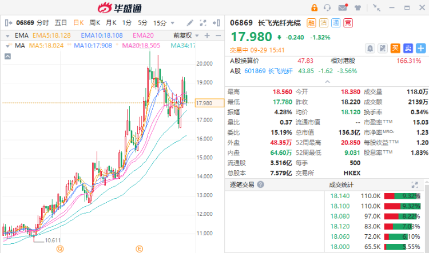429x253 pixels.
Task: Open the lock security icon
Action: (x=315, y=7)
